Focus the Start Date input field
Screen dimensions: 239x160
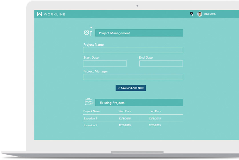pos(105,64)
